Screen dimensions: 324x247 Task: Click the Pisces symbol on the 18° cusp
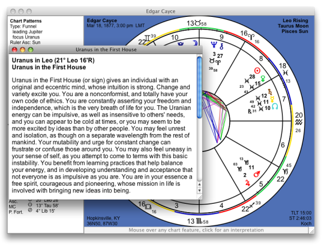286,73
